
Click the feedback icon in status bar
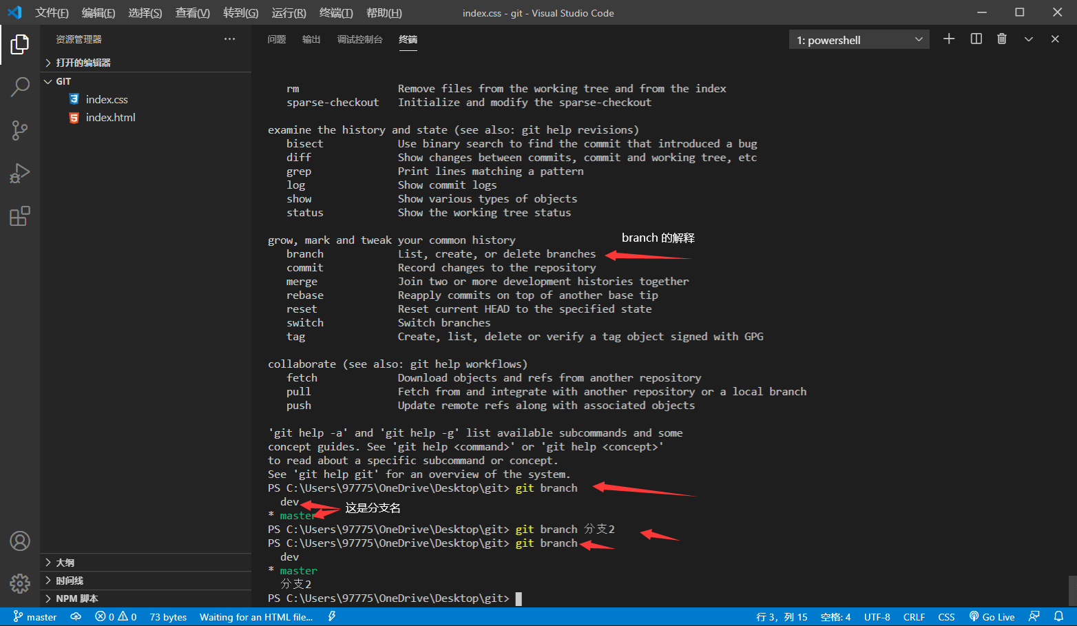pos(1034,617)
